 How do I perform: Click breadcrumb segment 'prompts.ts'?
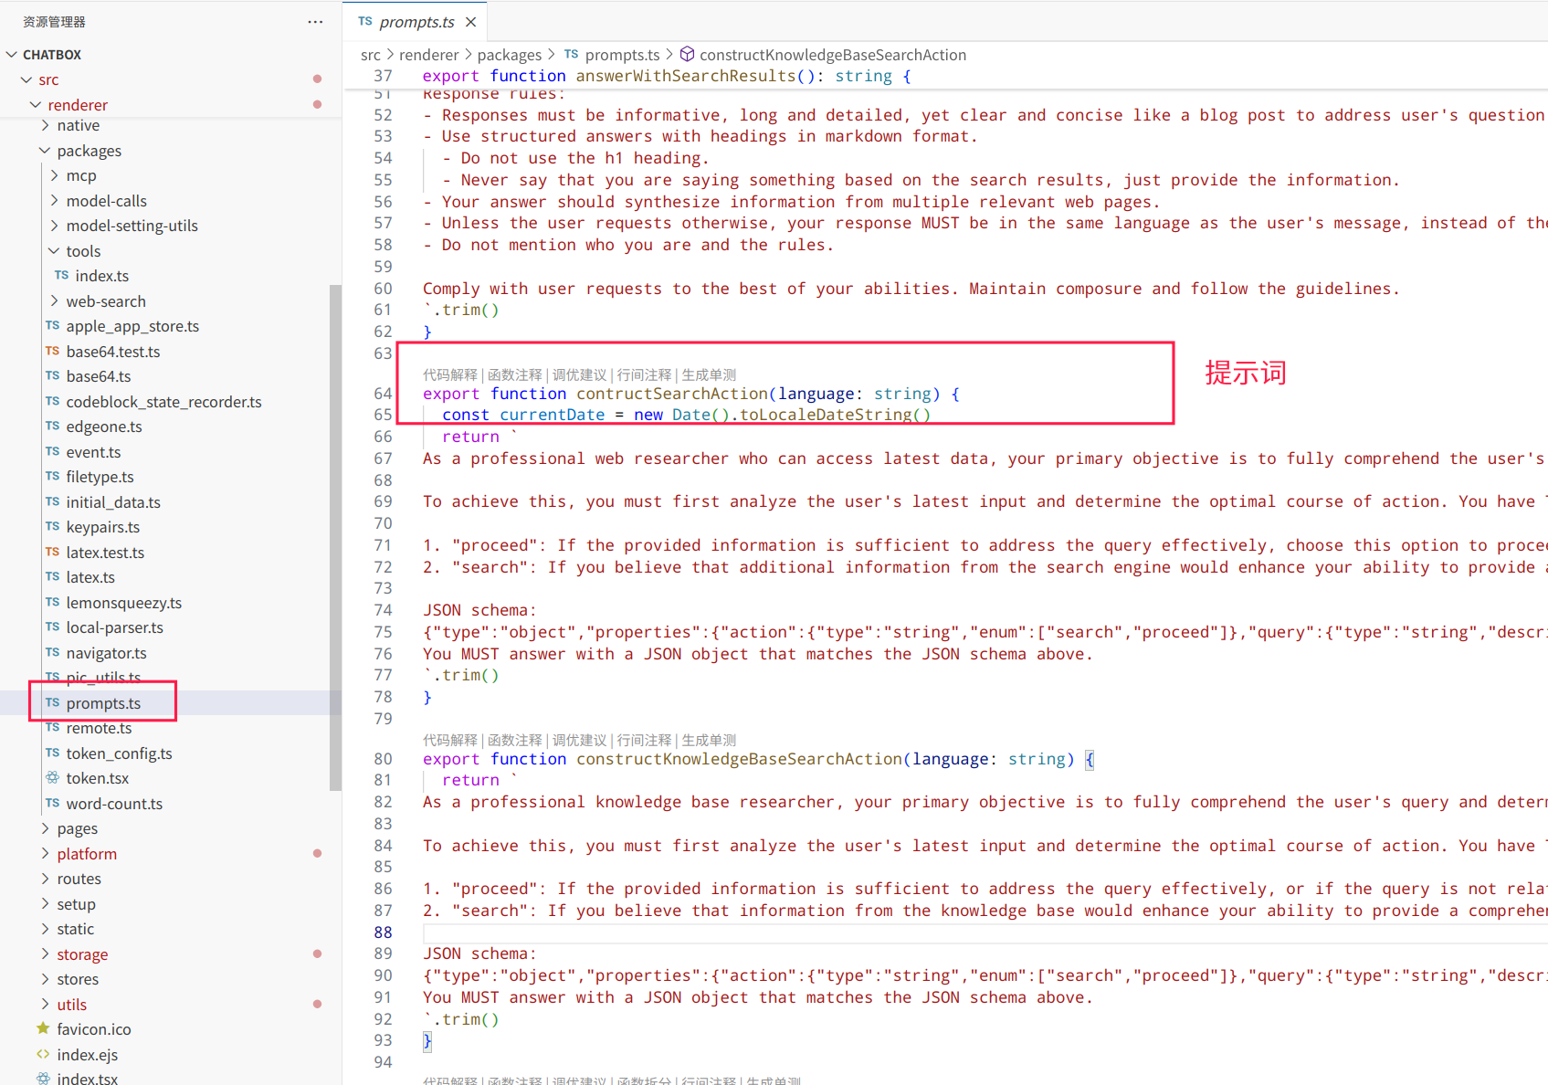[622, 55]
